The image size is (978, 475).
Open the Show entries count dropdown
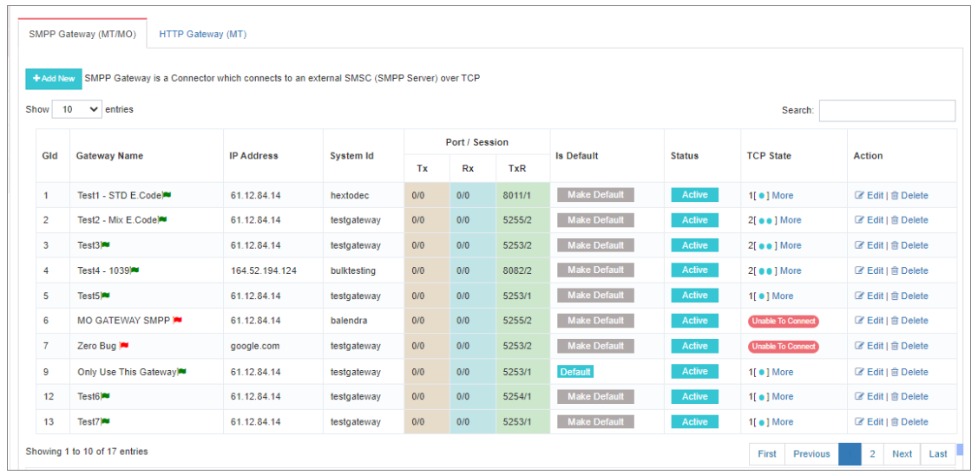point(76,109)
